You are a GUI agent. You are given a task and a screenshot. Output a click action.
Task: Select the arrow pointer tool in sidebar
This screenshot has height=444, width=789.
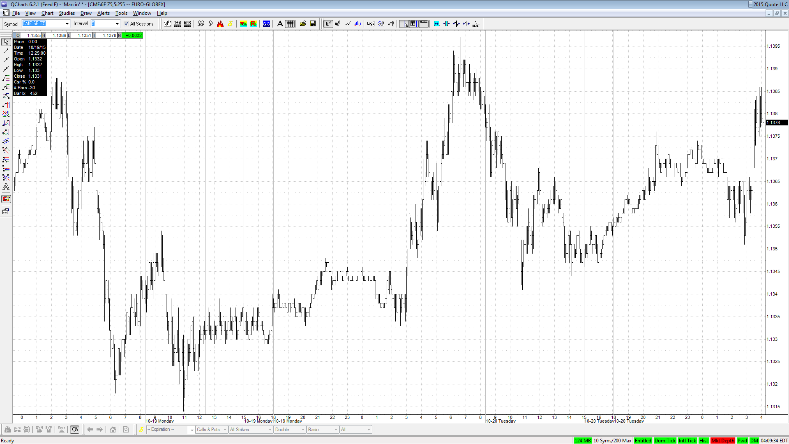pyautogui.click(x=6, y=42)
